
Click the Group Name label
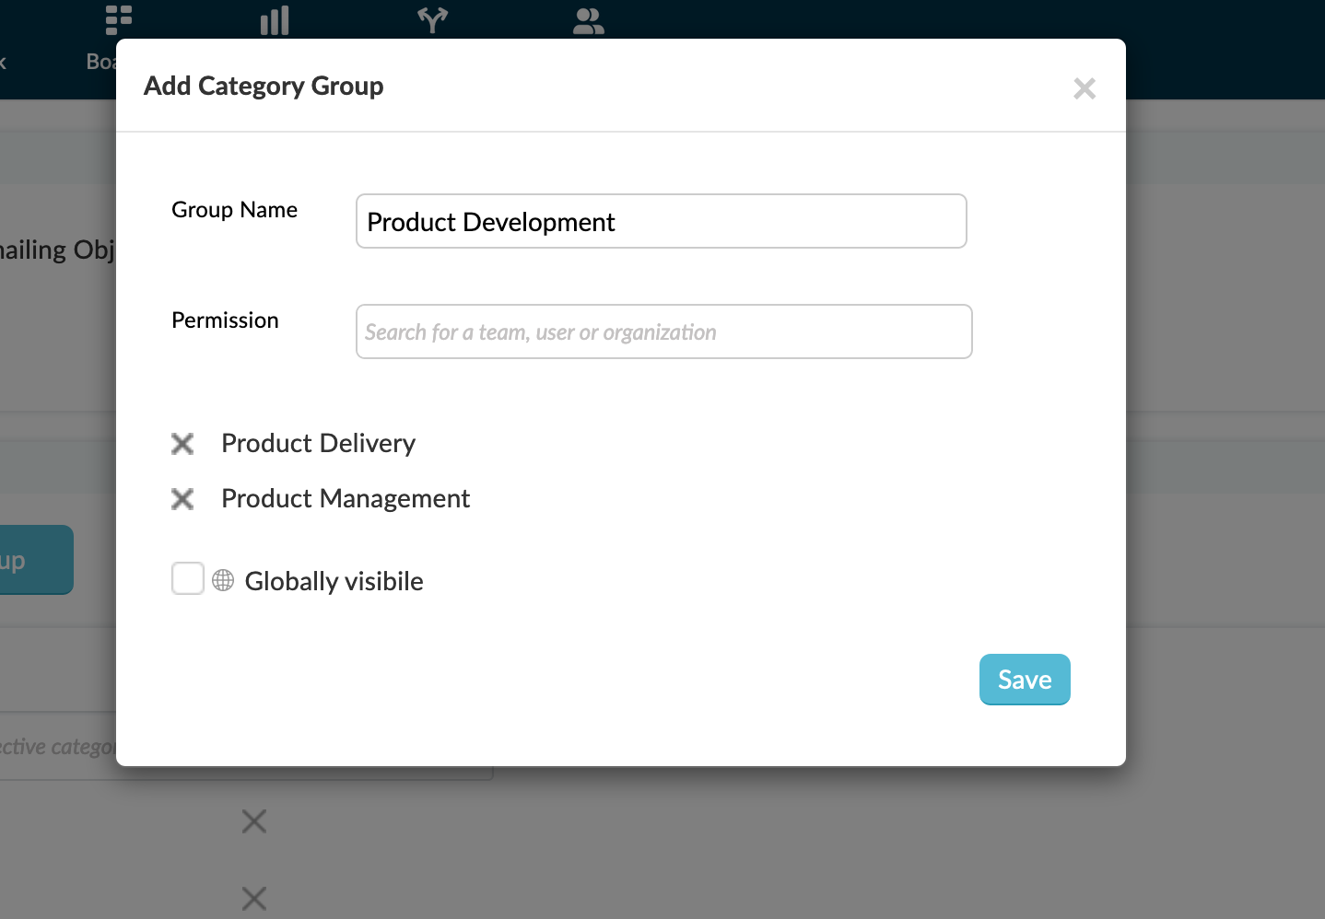pos(234,210)
